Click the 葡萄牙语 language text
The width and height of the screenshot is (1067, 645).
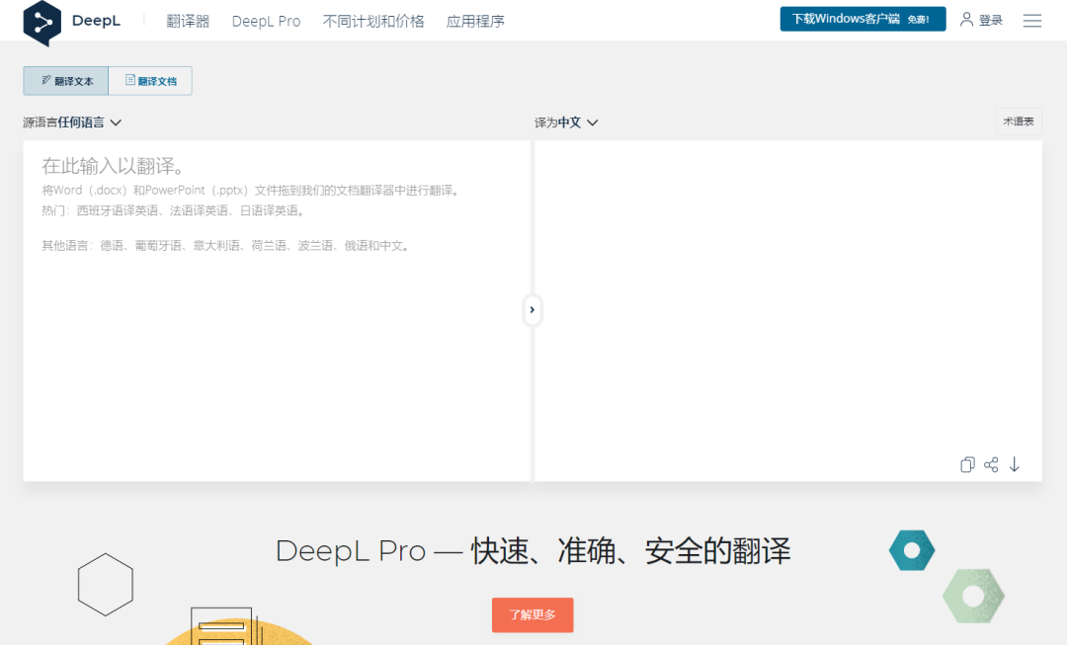[158, 246]
